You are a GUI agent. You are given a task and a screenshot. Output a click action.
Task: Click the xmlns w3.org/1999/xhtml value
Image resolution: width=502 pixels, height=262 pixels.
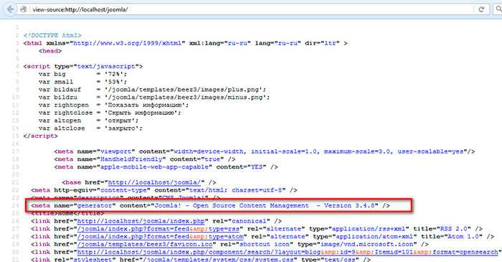coord(127,43)
